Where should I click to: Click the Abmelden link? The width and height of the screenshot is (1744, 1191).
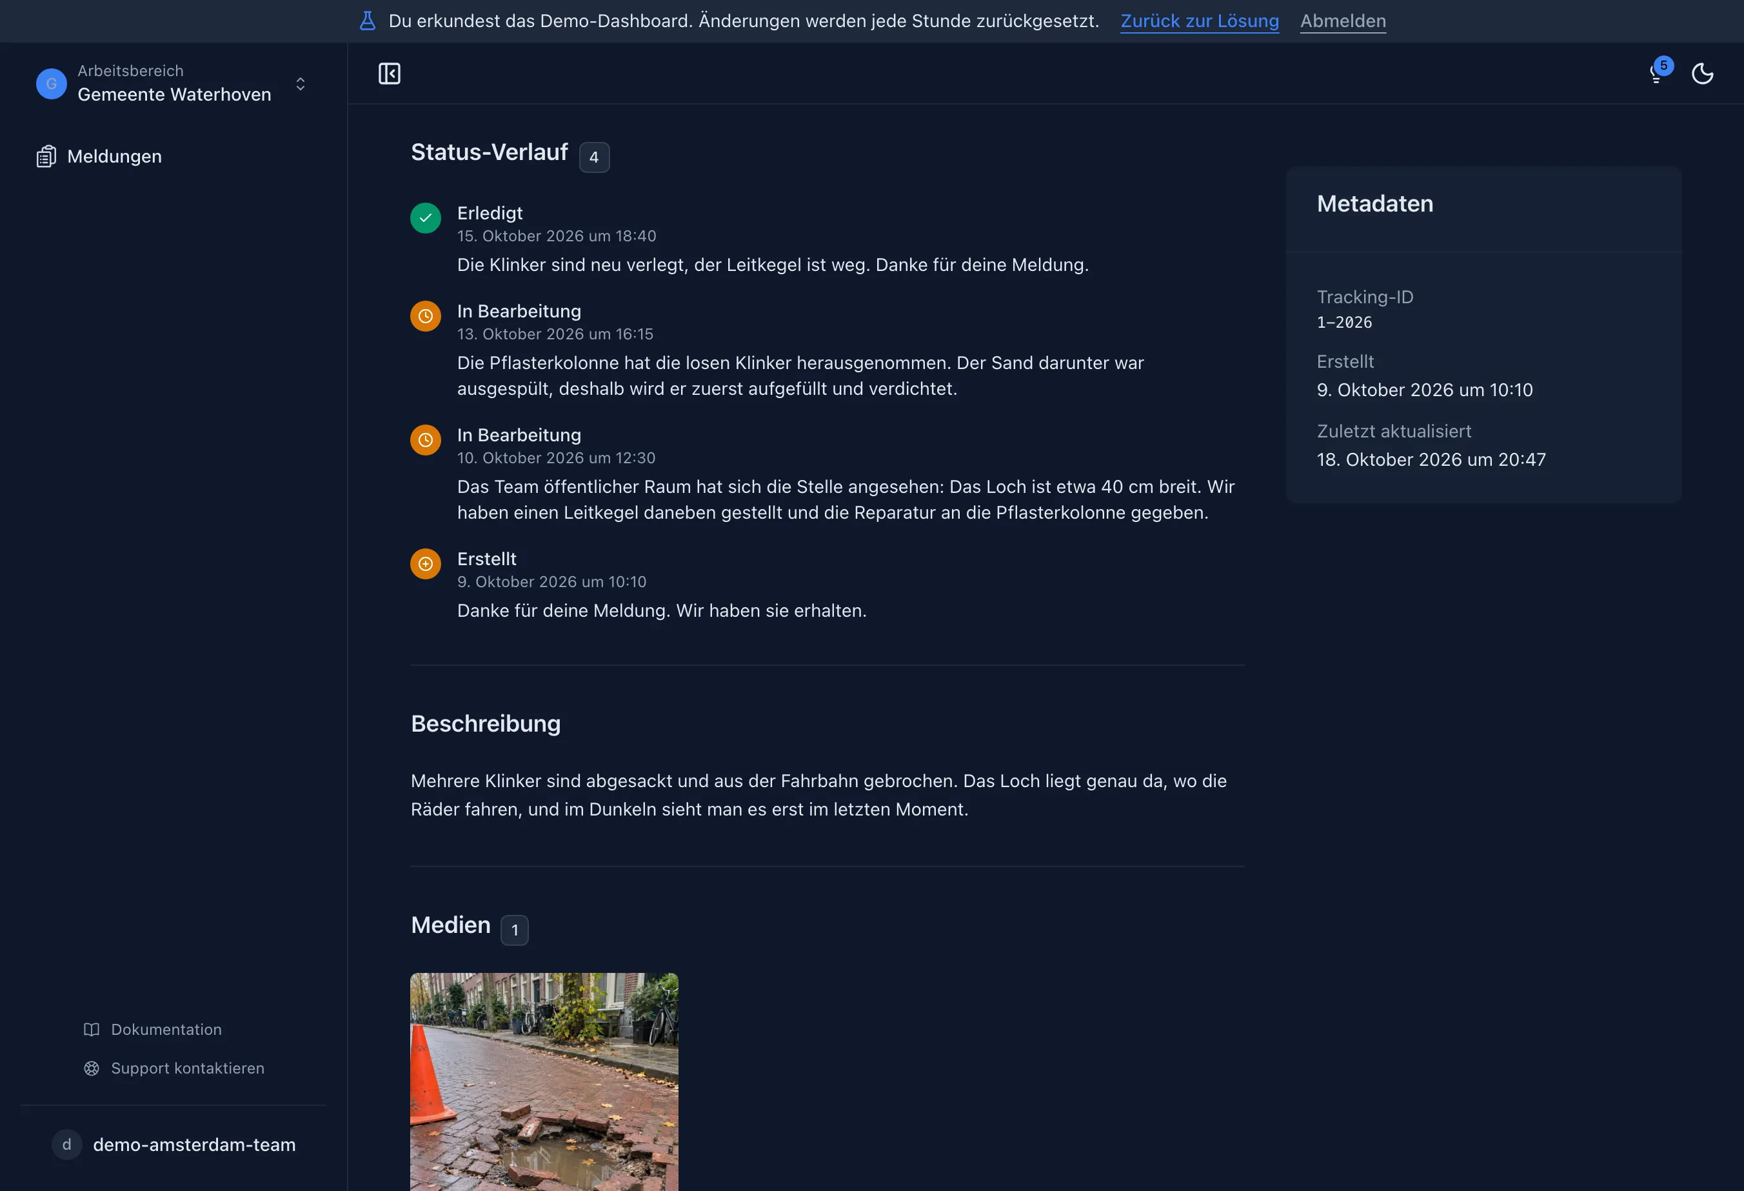point(1343,21)
